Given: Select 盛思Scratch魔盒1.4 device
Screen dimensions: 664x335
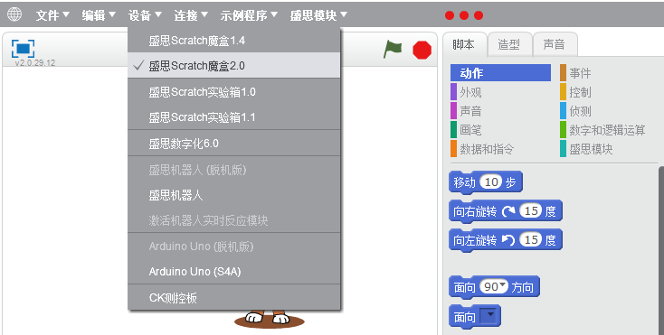Looking at the screenshot, I should tap(233, 41).
